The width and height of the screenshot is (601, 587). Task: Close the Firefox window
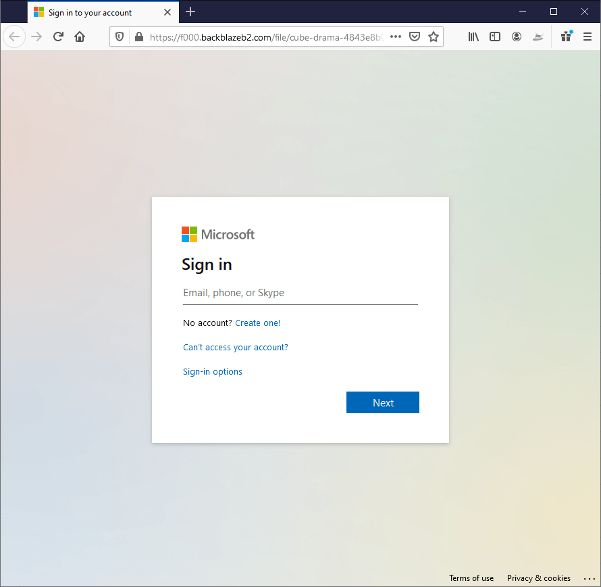[x=585, y=11]
